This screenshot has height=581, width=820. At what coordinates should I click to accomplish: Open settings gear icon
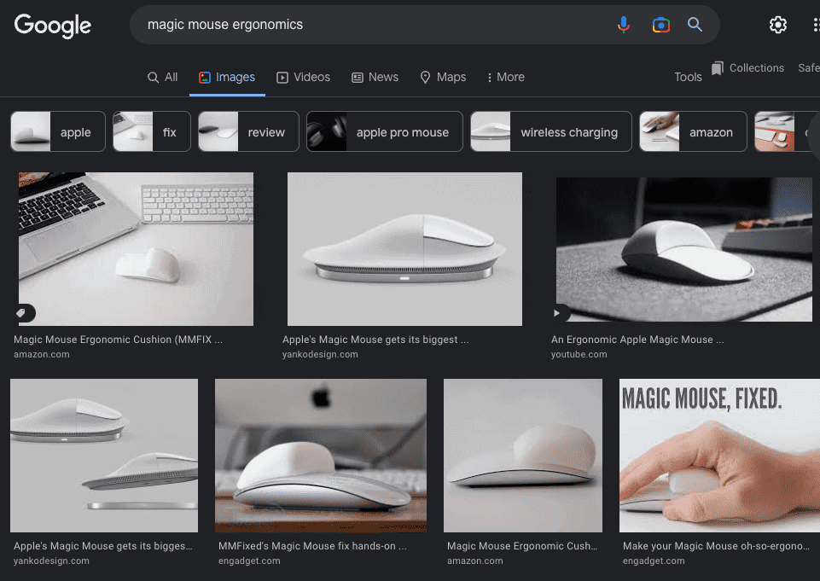point(778,25)
